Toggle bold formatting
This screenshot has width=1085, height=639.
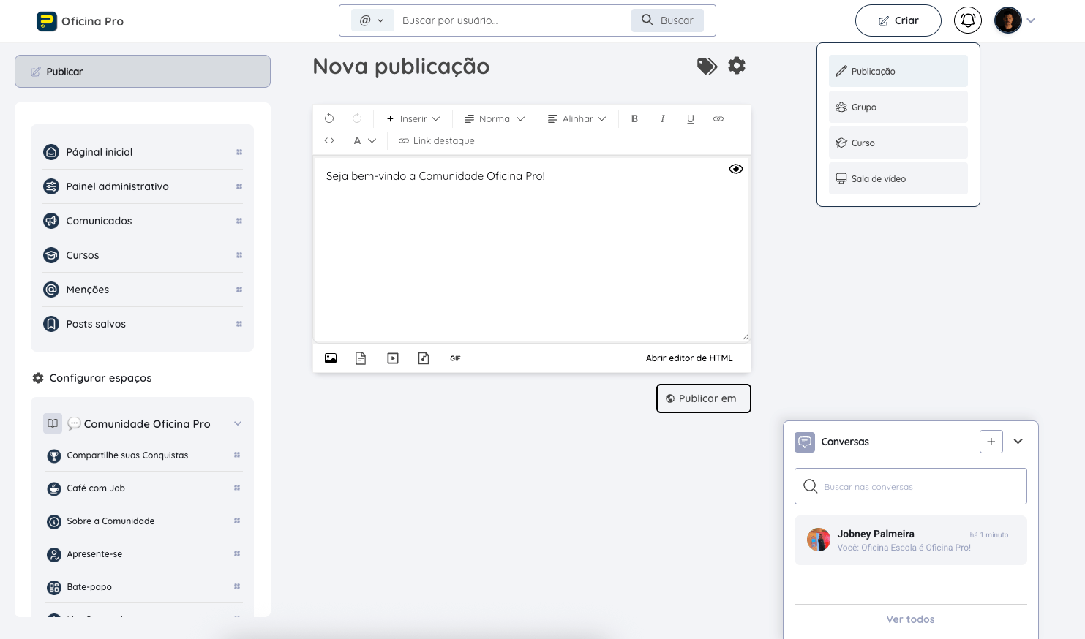pos(634,118)
